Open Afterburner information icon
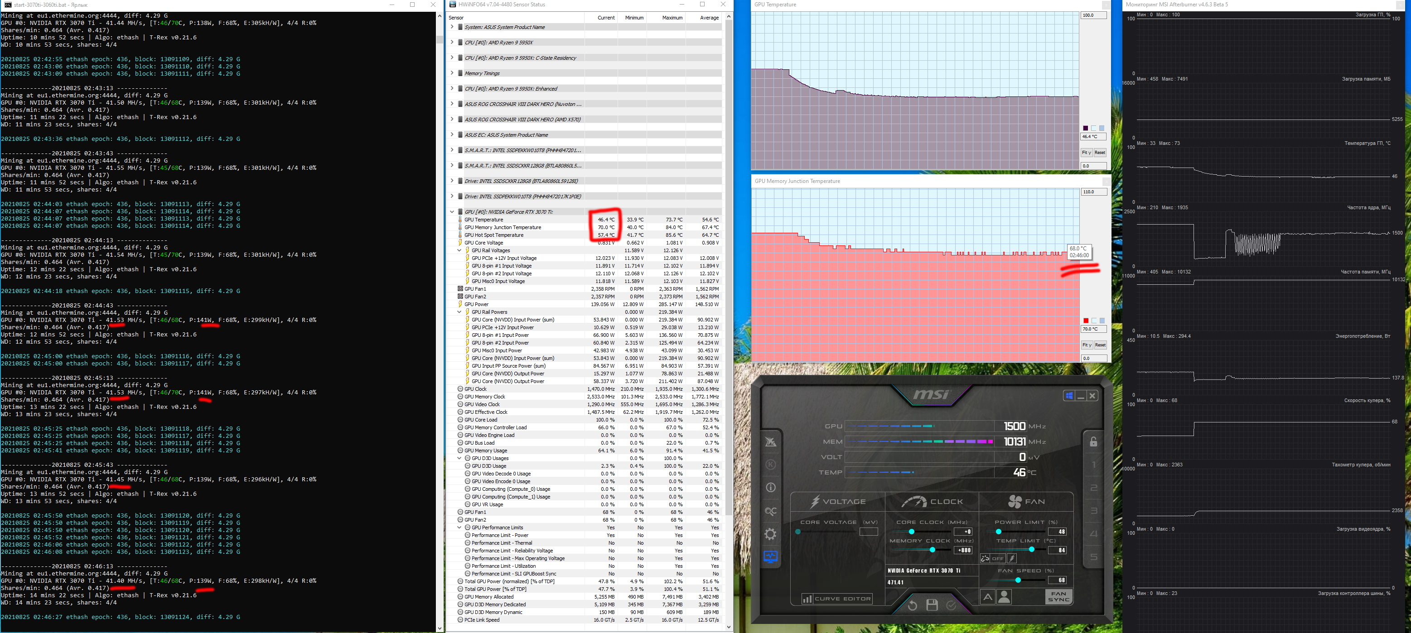1411x633 pixels. [770, 487]
